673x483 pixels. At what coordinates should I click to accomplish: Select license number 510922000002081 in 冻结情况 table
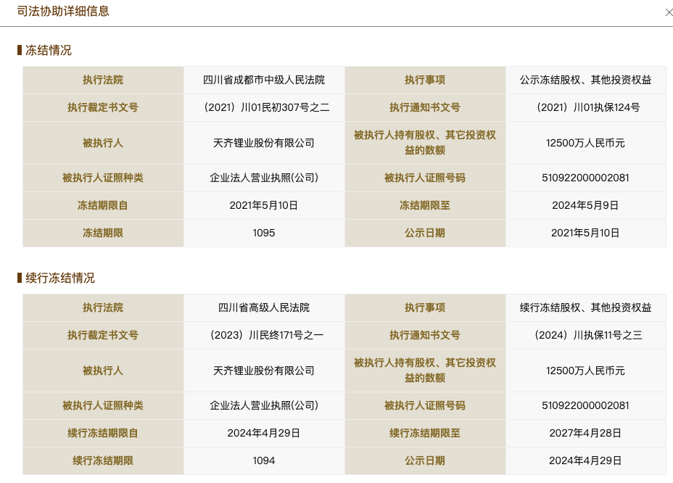coord(585,178)
